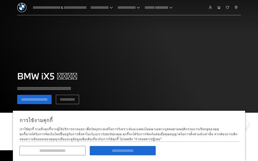Expand the middle of the three navigation dropdowns

point(129,8)
